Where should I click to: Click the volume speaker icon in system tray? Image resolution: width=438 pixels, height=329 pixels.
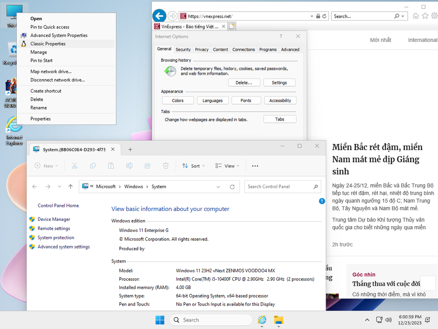pyautogui.click(x=388, y=320)
